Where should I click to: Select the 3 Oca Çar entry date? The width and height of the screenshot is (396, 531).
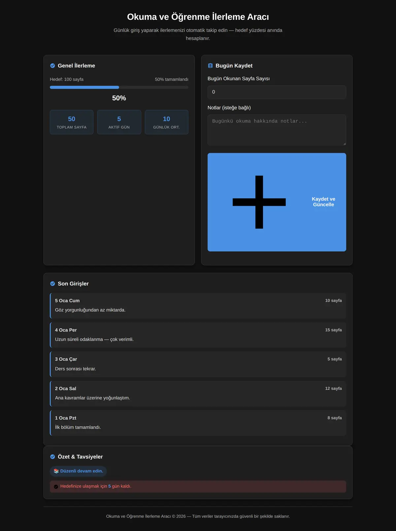pyautogui.click(x=66, y=359)
